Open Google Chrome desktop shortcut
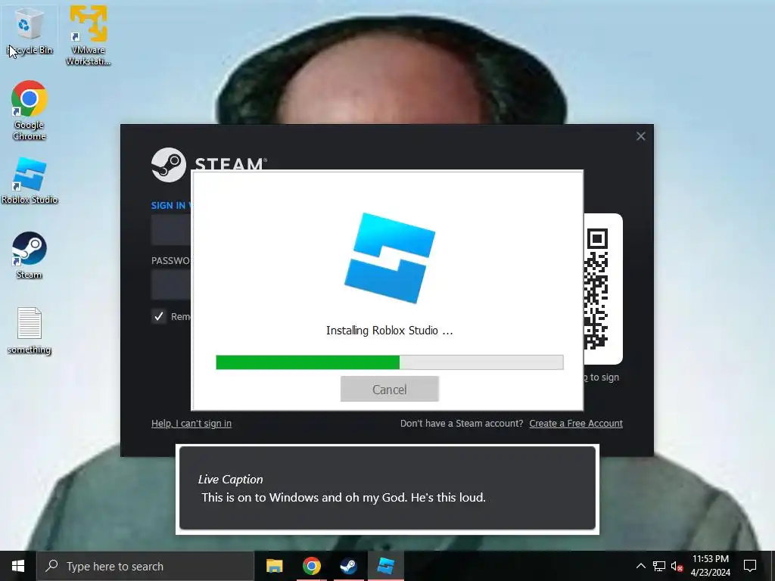 click(30, 110)
